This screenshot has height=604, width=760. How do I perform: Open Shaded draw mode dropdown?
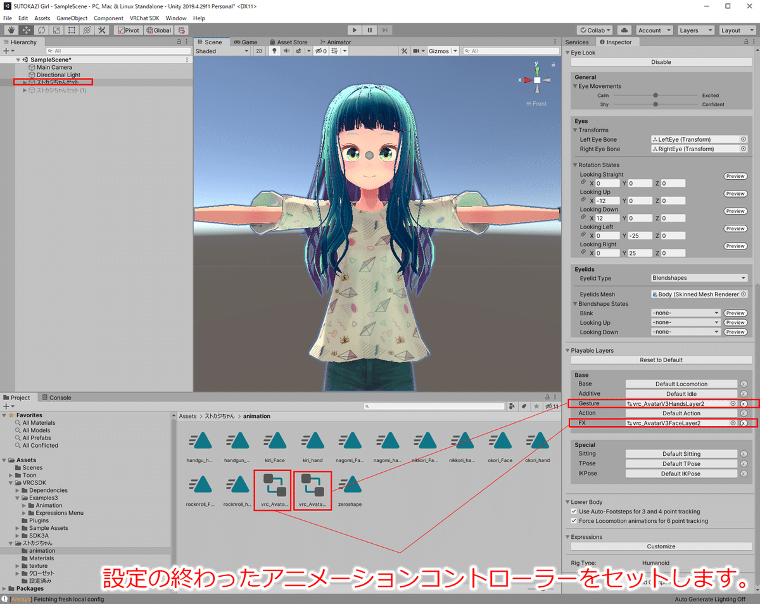[223, 51]
